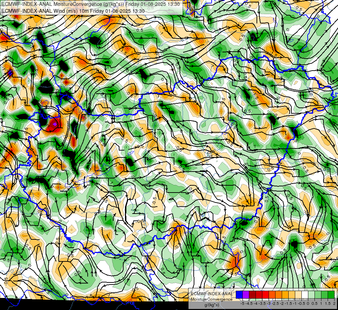Pick the bright red swatch, -3.5 to -3

click(x=265, y=295)
